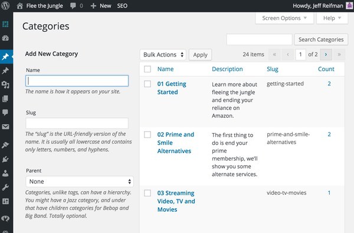
Task: Click count 2 for prime-and-smile-alternatives row
Action: click(x=329, y=134)
